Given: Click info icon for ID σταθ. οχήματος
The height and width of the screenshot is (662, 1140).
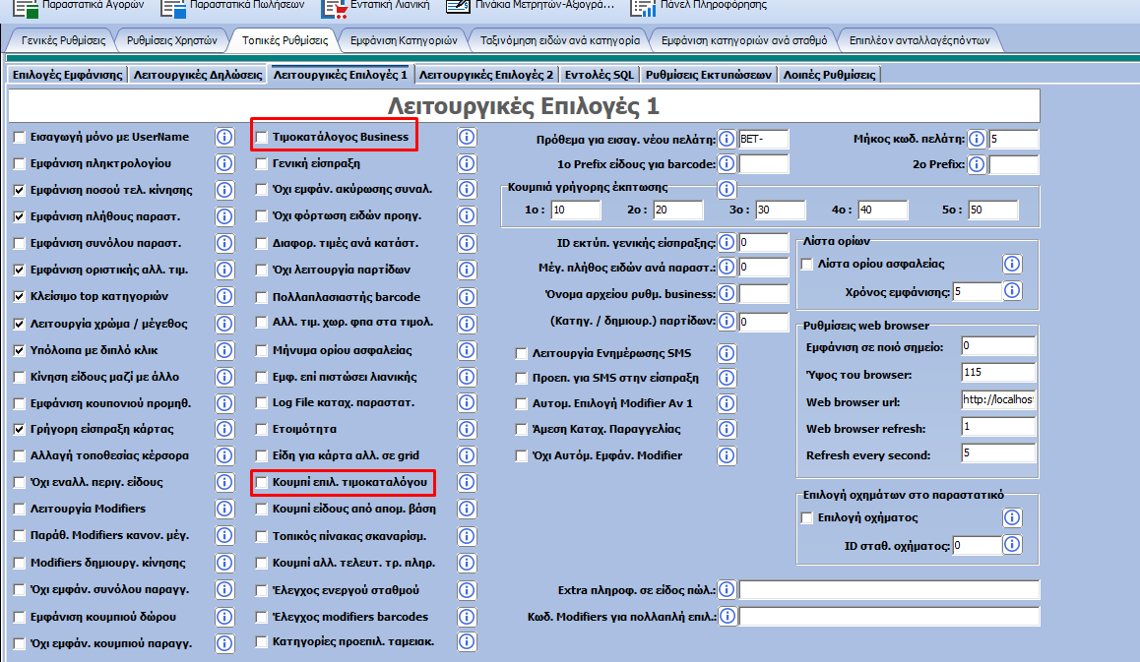Looking at the screenshot, I should tap(1012, 544).
